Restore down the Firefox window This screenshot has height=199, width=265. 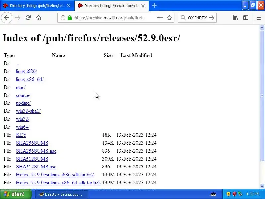[x=253, y=6]
